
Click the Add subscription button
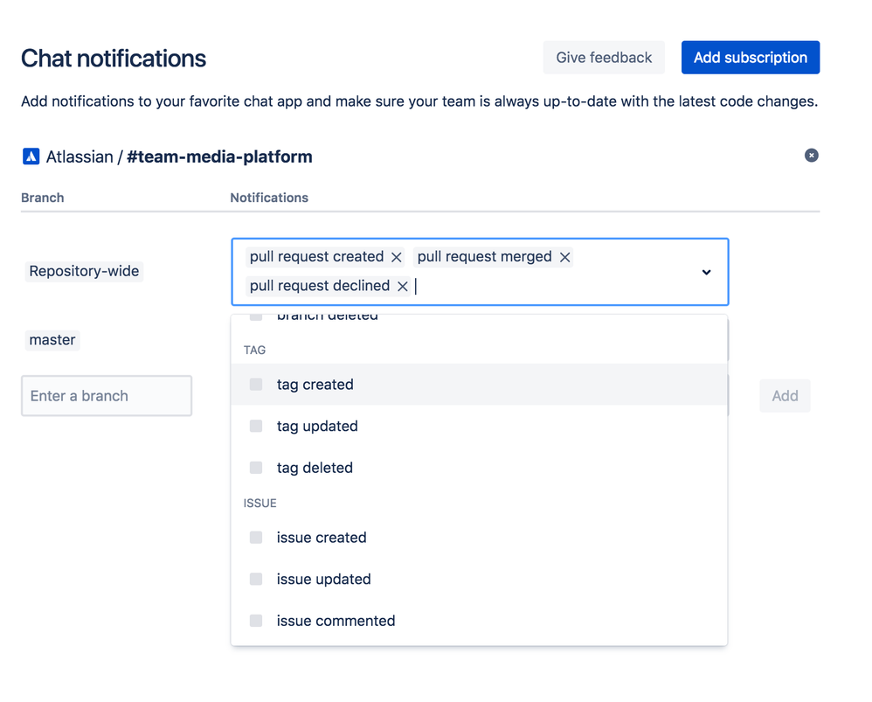[x=751, y=58]
